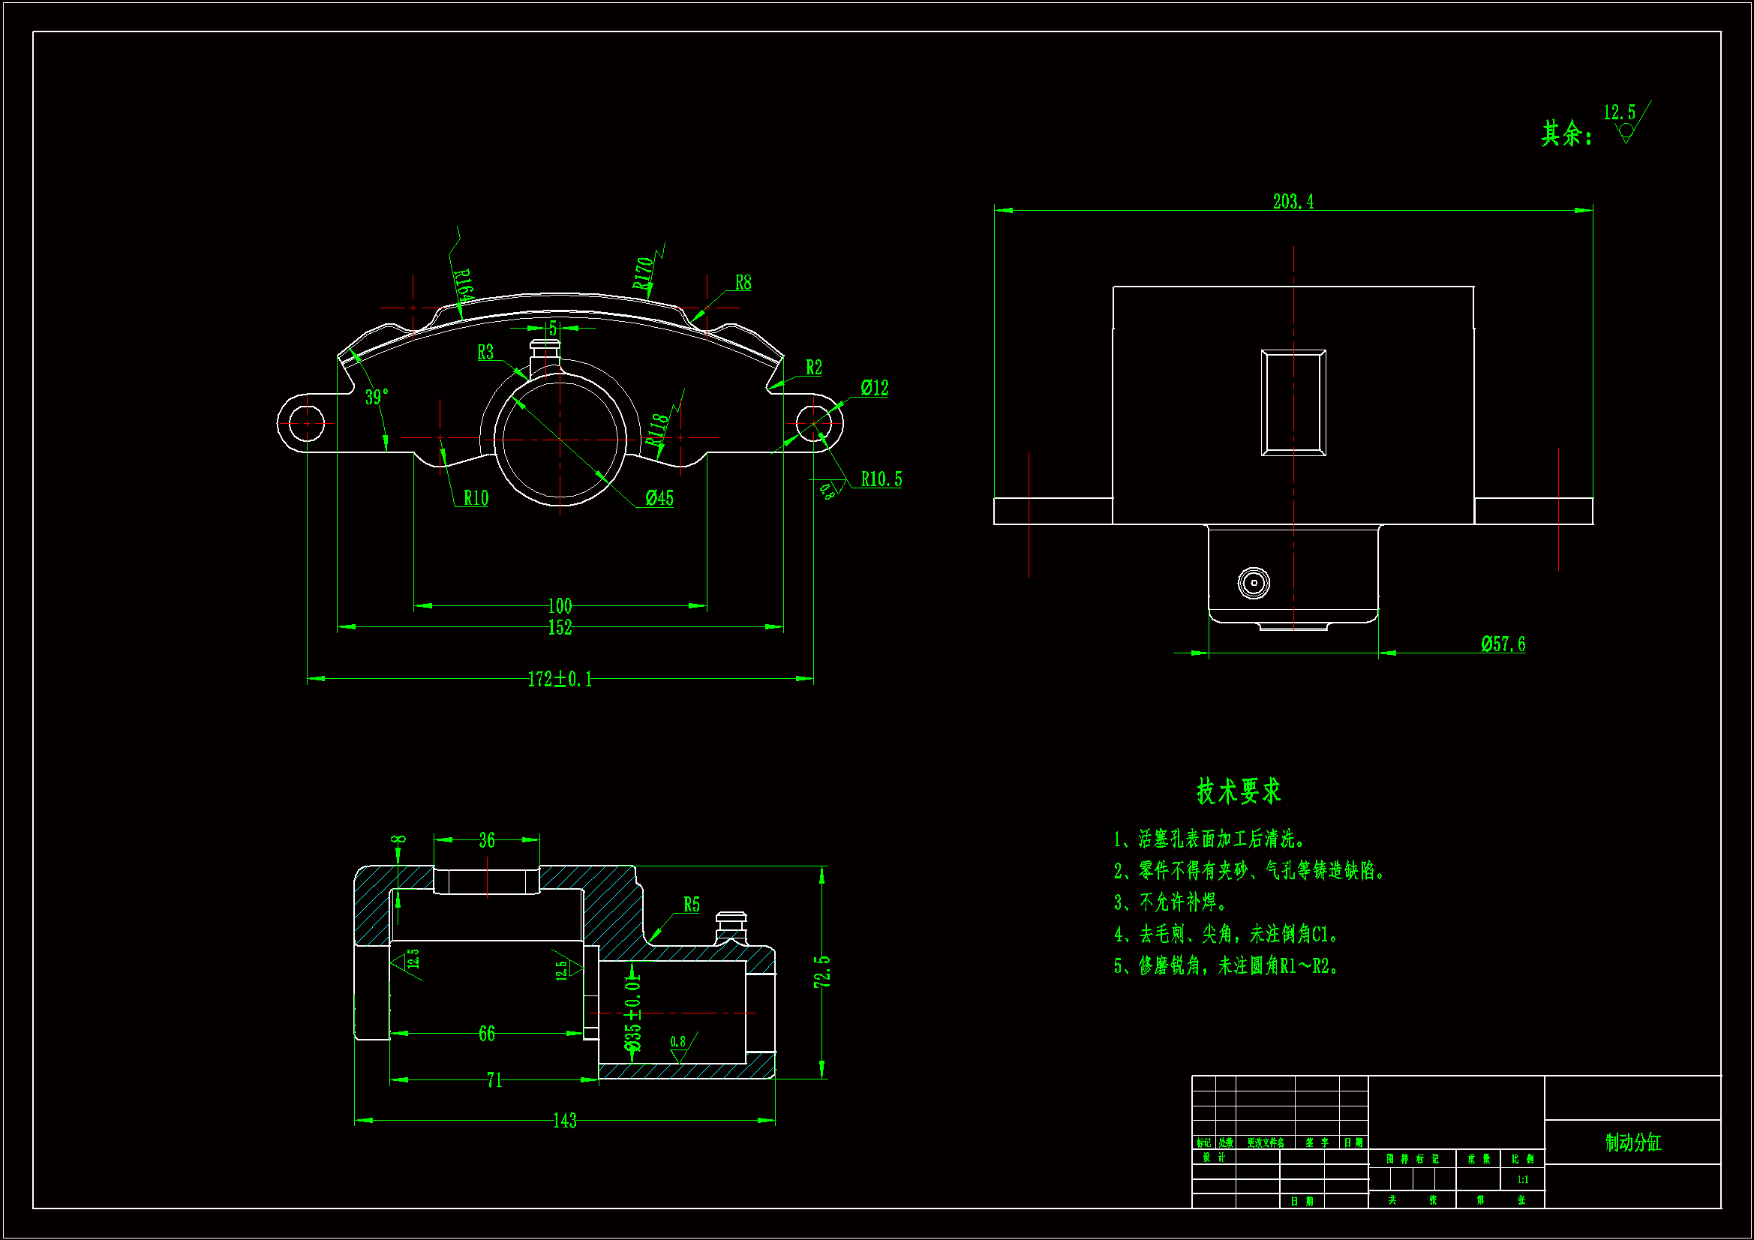Click the Ø12 mounting hole on right ear
1754x1240 pixels.
[x=812, y=422]
